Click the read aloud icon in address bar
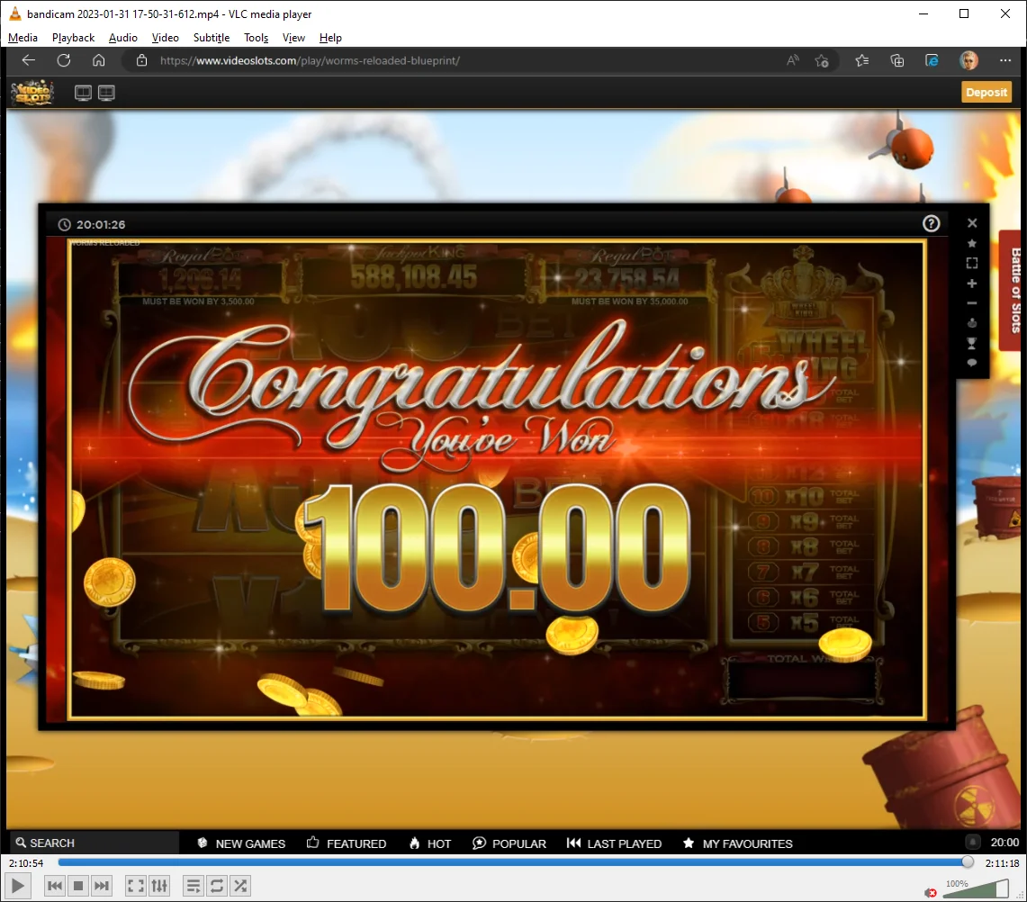This screenshot has height=902, width=1027. [x=792, y=61]
